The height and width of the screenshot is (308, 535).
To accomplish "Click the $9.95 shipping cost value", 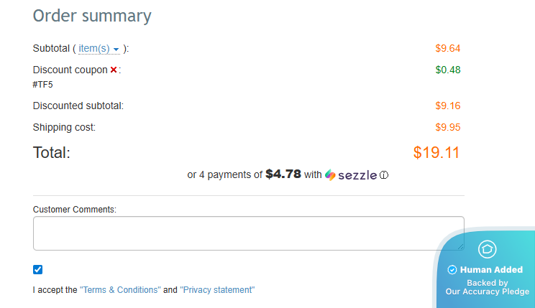I will pos(447,127).
